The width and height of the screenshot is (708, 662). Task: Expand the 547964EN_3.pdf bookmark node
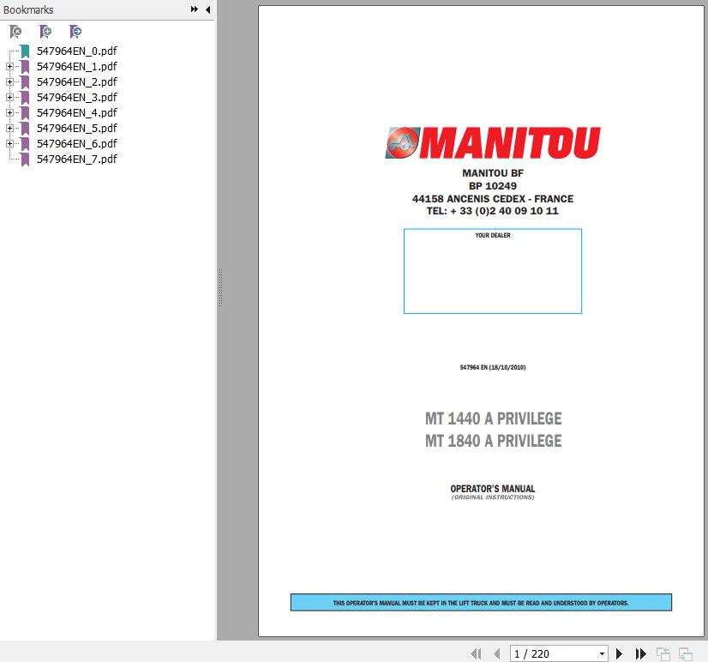coord(9,97)
